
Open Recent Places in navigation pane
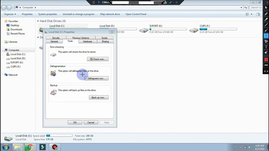tap(16, 34)
